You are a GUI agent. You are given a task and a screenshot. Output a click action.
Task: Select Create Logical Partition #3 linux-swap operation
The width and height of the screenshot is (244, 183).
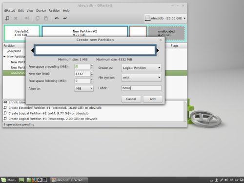pos(53,119)
